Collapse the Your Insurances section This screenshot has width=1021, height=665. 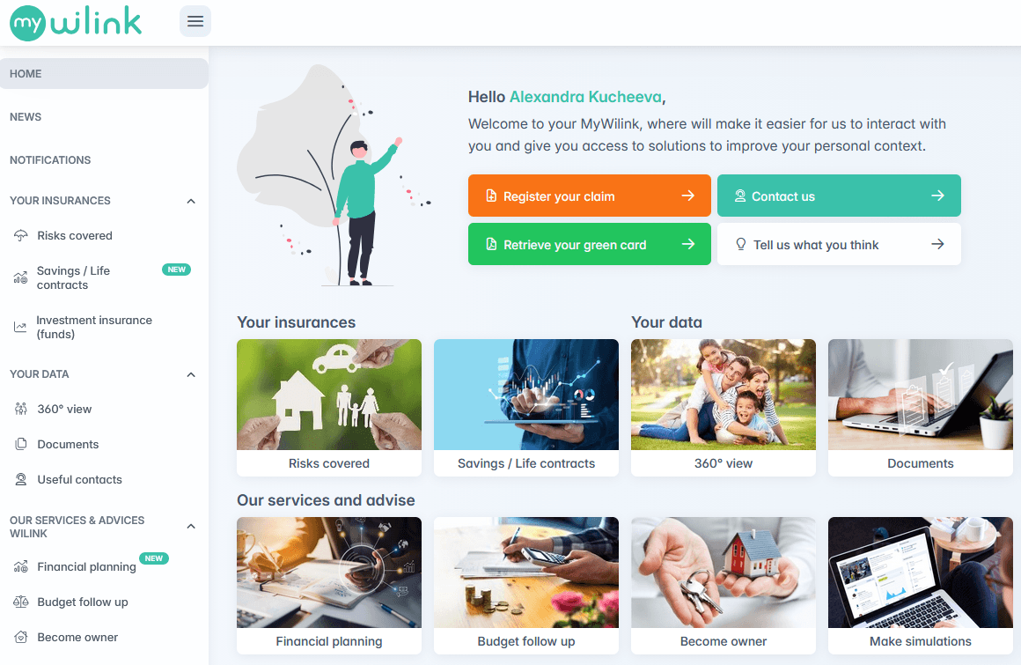[x=191, y=201]
